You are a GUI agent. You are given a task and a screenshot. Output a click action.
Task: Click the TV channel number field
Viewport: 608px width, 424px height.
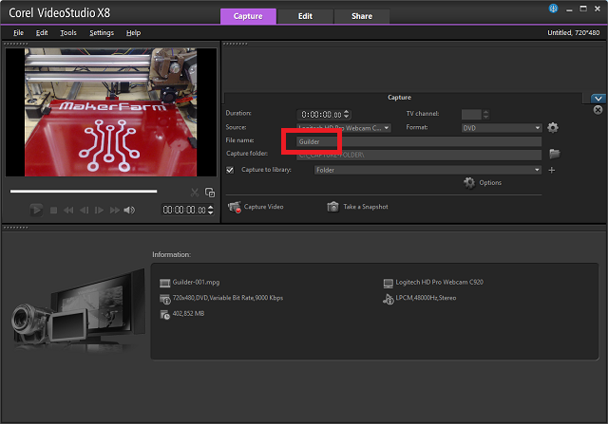(x=471, y=115)
